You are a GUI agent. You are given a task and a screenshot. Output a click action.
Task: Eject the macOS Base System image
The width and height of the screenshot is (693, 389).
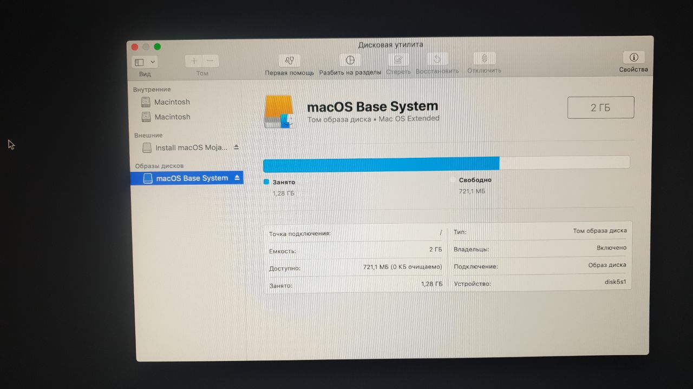(x=237, y=178)
